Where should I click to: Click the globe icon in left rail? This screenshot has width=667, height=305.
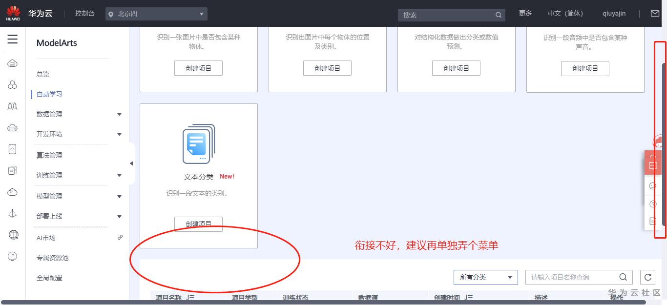tap(13, 235)
